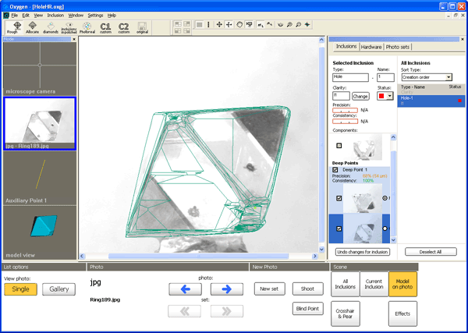
Task: Adjust the Precision slider
Action: pos(345,111)
